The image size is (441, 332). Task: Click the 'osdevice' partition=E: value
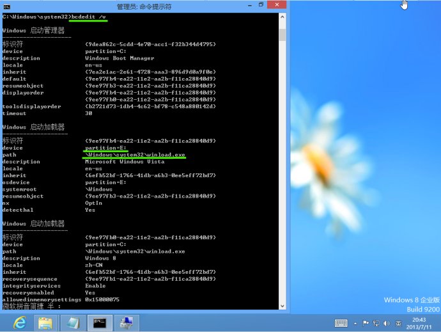105,182
